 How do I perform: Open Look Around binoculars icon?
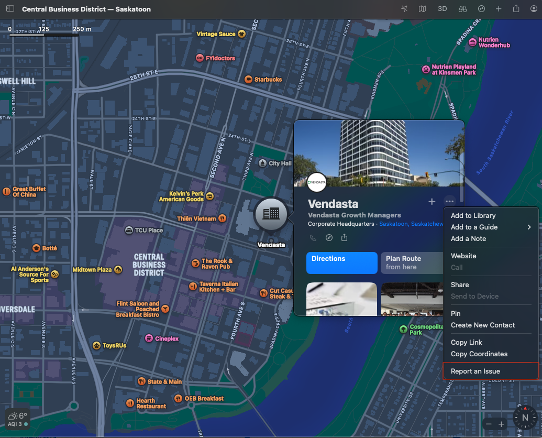coord(462,8)
